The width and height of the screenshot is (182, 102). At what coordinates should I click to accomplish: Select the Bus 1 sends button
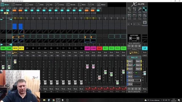point(130,61)
